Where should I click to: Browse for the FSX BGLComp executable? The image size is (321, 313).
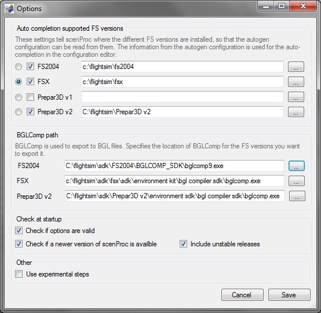tap(297, 181)
